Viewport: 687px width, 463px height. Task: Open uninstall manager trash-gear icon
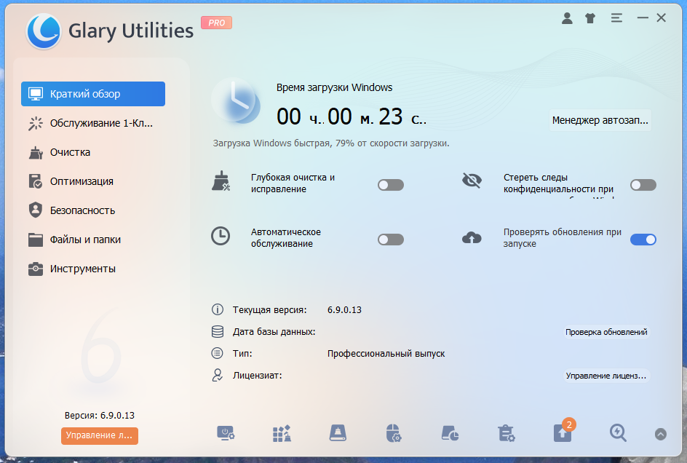click(506, 433)
